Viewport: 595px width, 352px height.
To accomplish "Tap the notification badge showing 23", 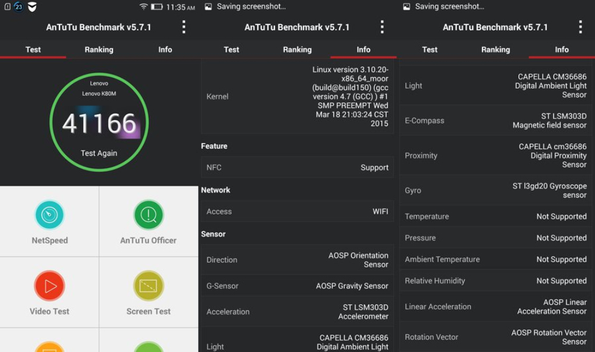I will coord(18,7).
